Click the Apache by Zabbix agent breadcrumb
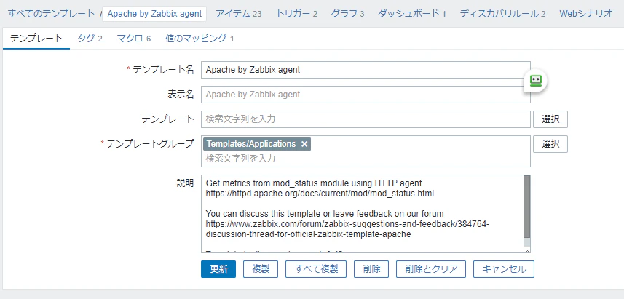Viewport: 624px width, 299px height. (154, 14)
